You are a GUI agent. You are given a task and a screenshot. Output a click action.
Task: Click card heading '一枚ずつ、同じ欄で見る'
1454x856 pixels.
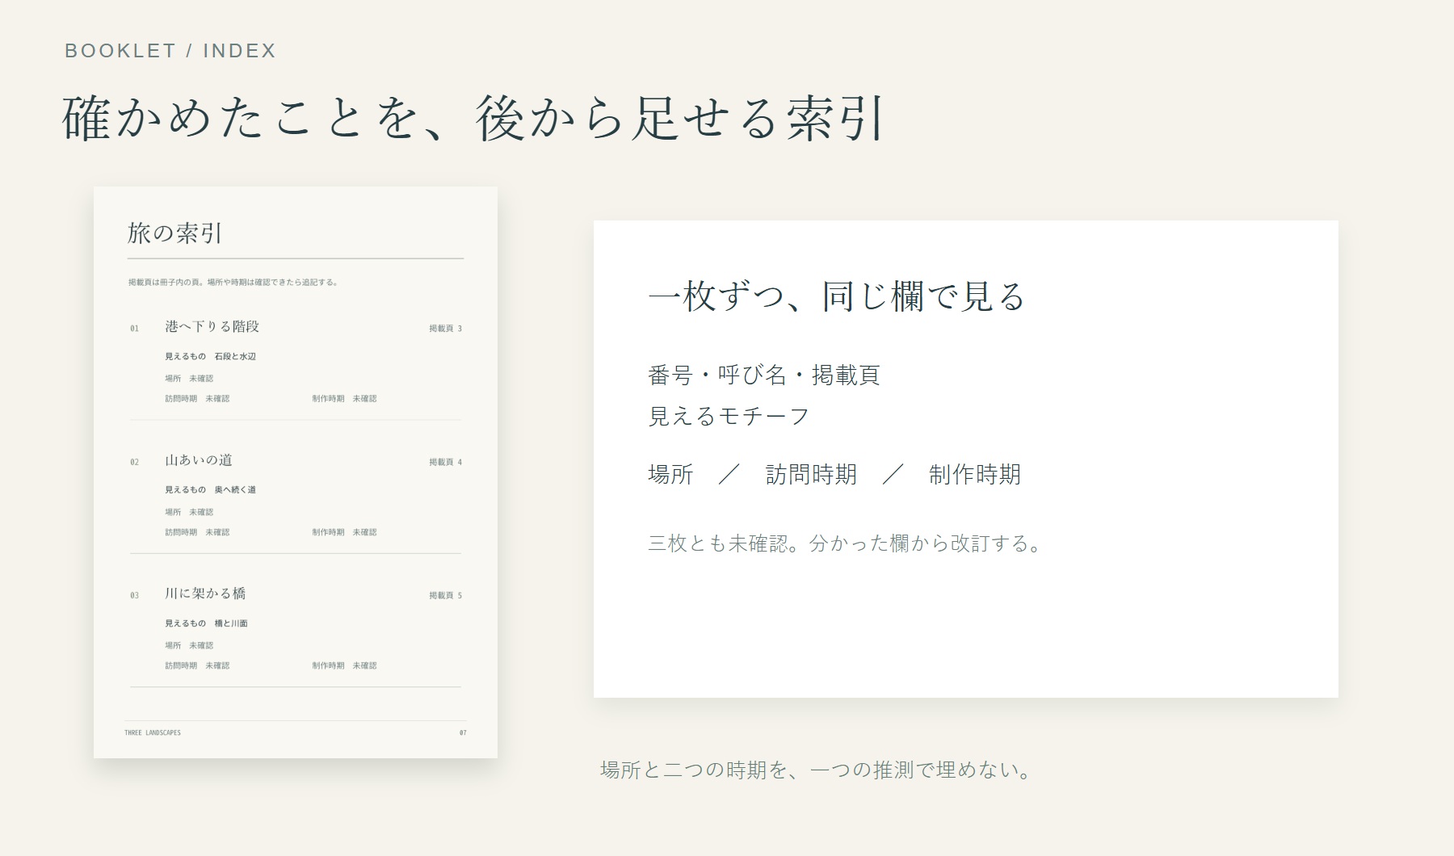pyautogui.click(x=837, y=296)
